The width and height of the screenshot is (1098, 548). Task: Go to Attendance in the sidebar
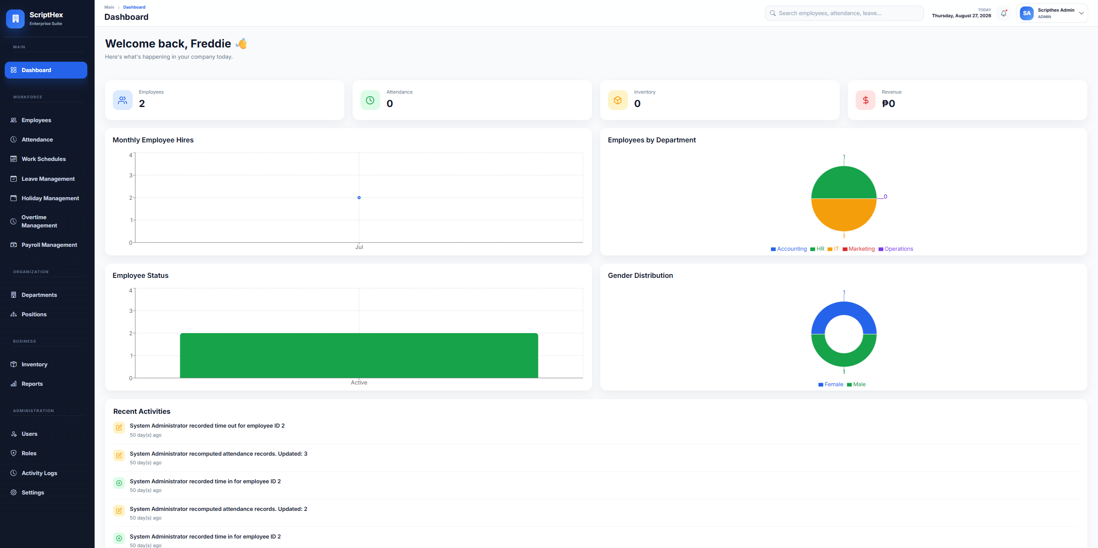pyautogui.click(x=46, y=139)
